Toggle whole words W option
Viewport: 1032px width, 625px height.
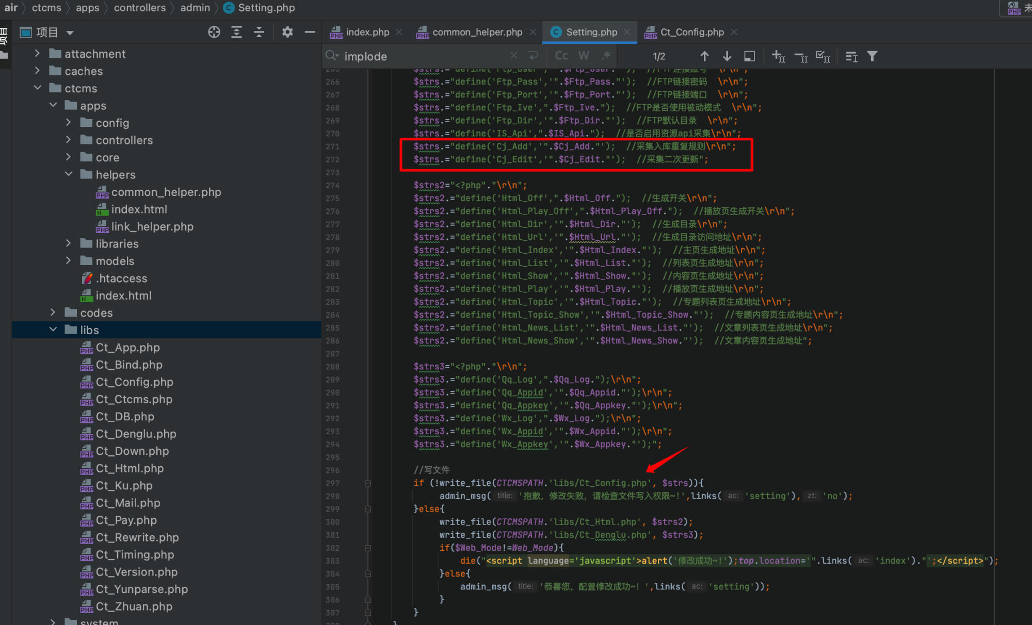point(584,56)
